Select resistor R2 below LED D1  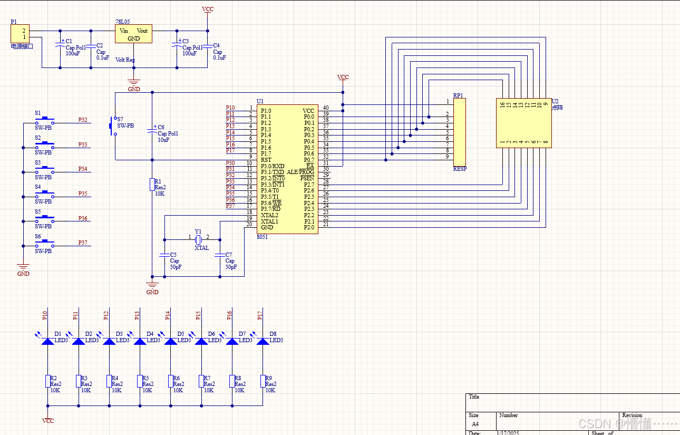[x=48, y=381]
